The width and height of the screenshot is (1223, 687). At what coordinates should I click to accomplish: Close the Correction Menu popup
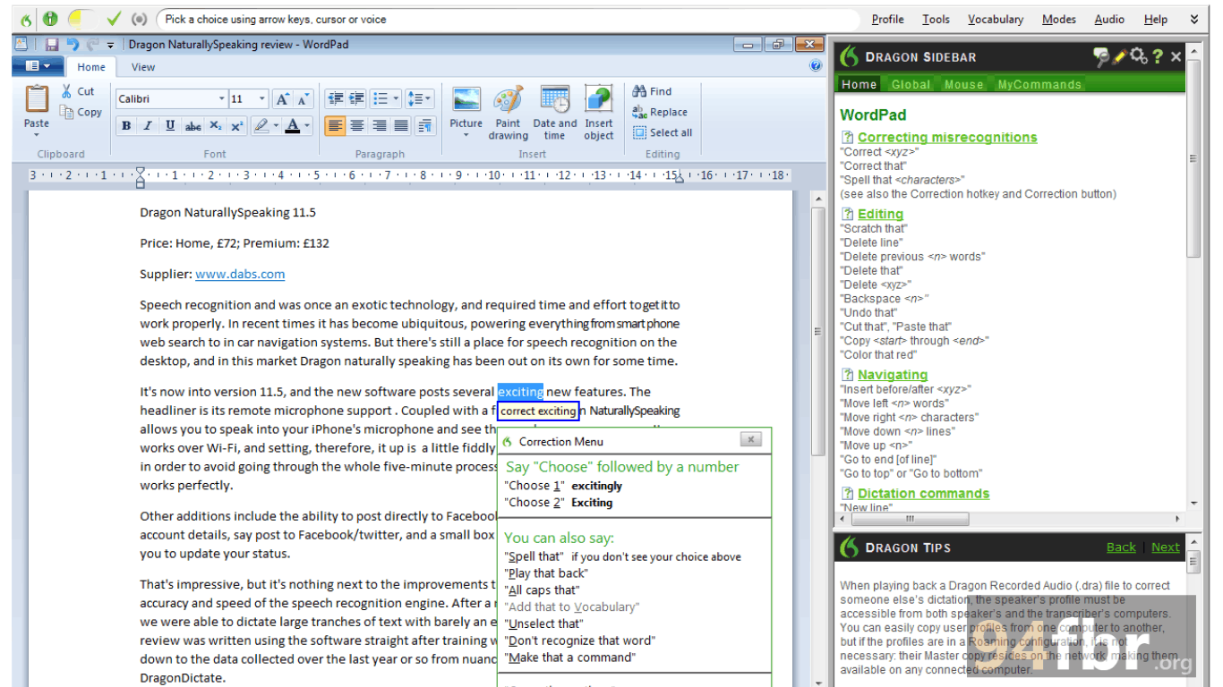[x=751, y=439]
